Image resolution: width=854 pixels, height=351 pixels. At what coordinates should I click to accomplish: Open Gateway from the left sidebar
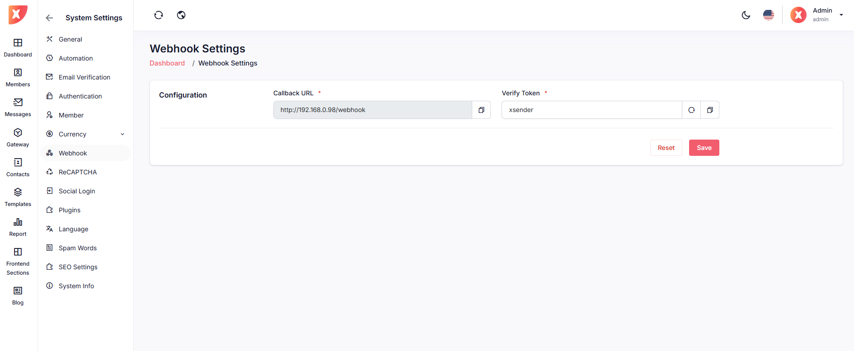pyautogui.click(x=18, y=137)
